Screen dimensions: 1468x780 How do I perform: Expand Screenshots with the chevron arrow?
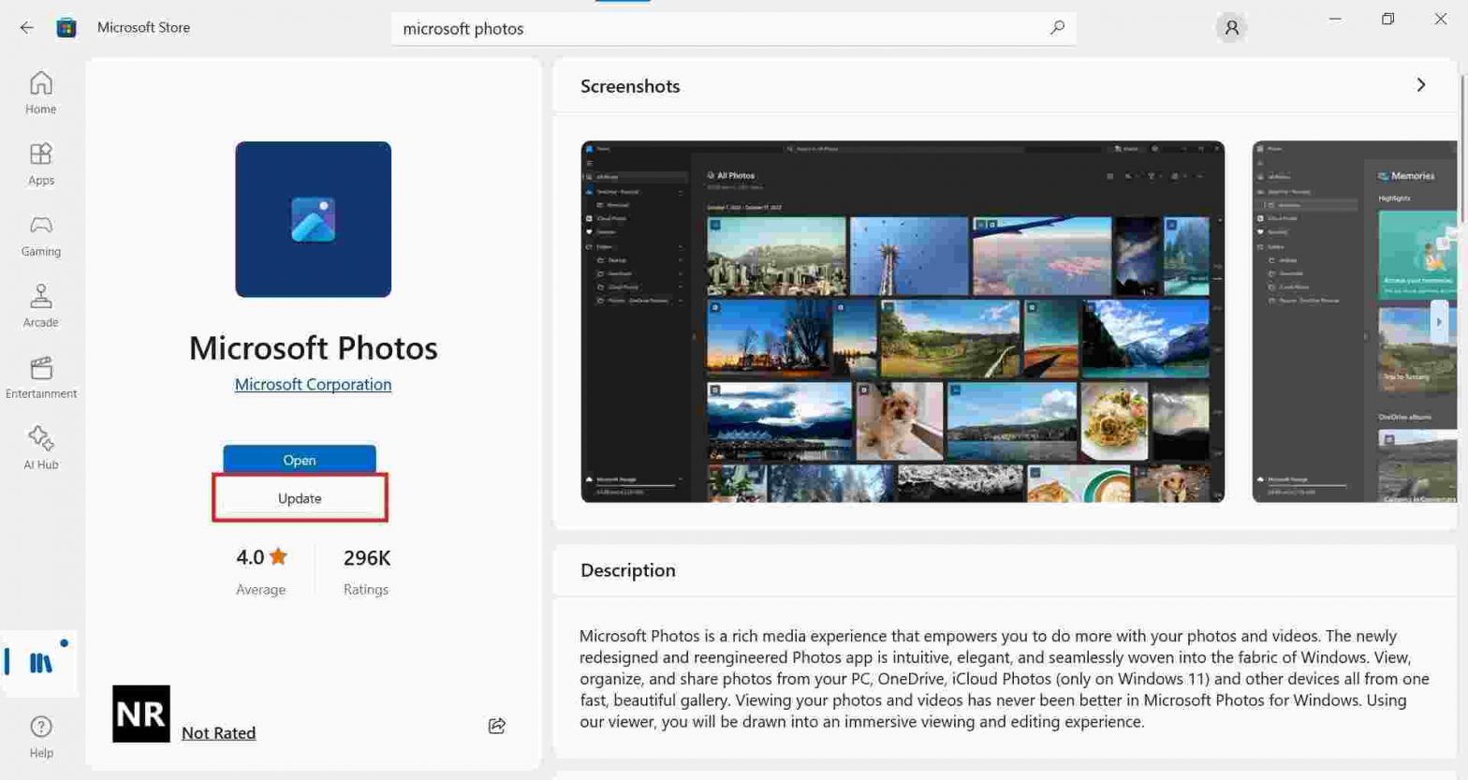tap(1420, 85)
